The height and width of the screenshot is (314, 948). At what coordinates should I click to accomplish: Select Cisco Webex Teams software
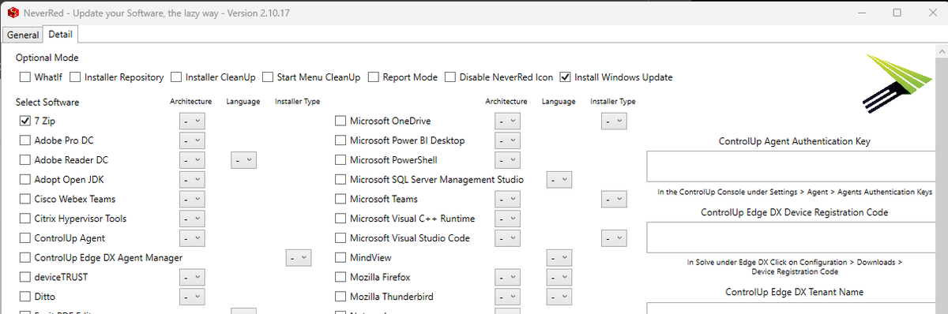25,200
